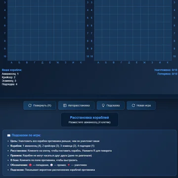The image size is (178, 178).
Task: Click left board cell Е4
Action: (x=50, y=10)
